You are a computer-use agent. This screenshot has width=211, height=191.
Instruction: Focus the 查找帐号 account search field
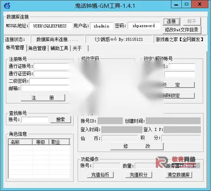[x=35, y=119]
